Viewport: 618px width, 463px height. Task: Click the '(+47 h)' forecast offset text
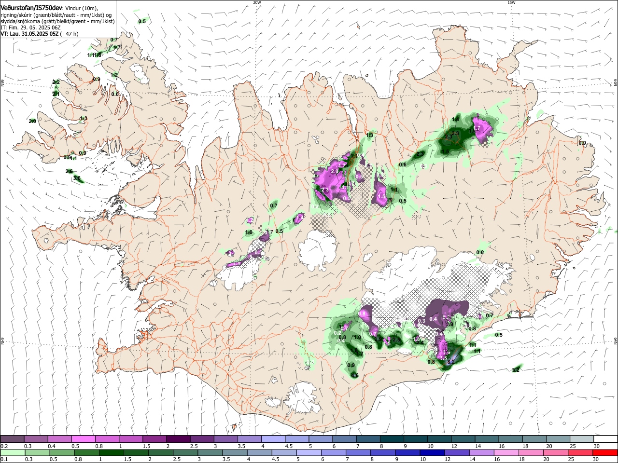70,34
